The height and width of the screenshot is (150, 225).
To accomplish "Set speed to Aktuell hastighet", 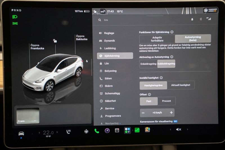I will click(181, 85).
